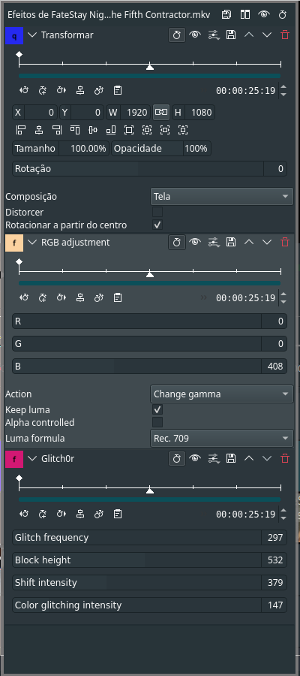Click the split compare effect icon in header
This screenshot has height=676, width=300.
[245, 14]
